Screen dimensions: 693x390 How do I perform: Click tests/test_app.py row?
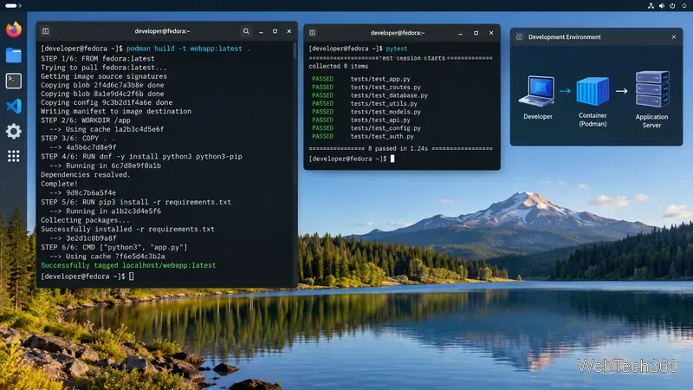coord(361,79)
